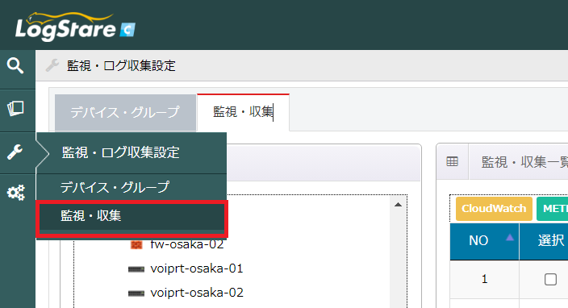Viewport: 568px width, 308px height.
Task: Choose デバイス・グループ in the flyout menu
Action: pos(132,187)
